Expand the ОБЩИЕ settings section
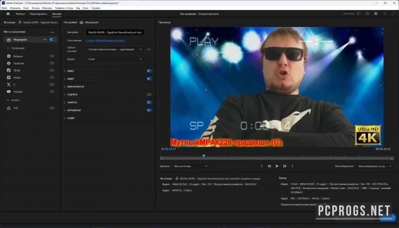 (64, 118)
